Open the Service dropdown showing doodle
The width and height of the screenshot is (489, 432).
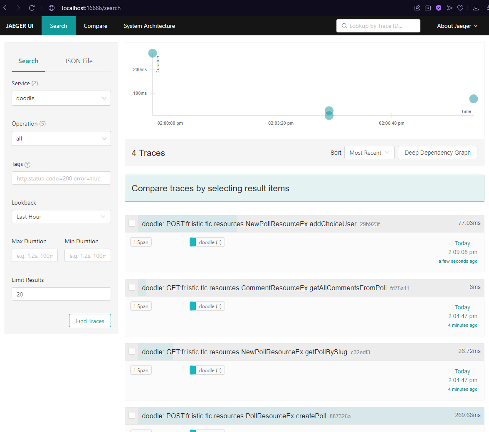click(61, 98)
